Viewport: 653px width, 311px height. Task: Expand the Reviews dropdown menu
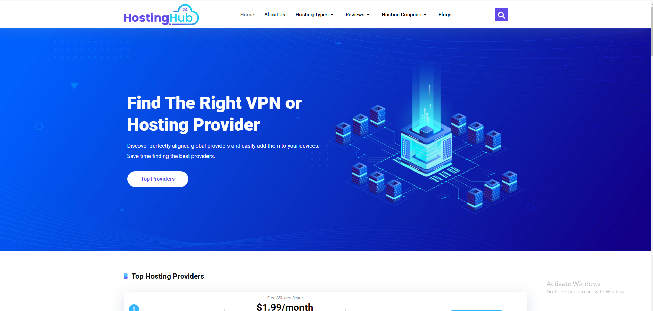click(x=357, y=15)
